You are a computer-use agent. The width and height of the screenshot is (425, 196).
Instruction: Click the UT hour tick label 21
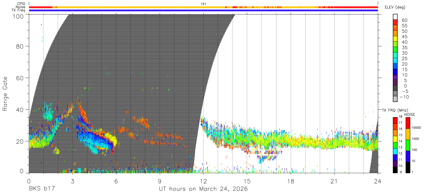pos(334,181)
